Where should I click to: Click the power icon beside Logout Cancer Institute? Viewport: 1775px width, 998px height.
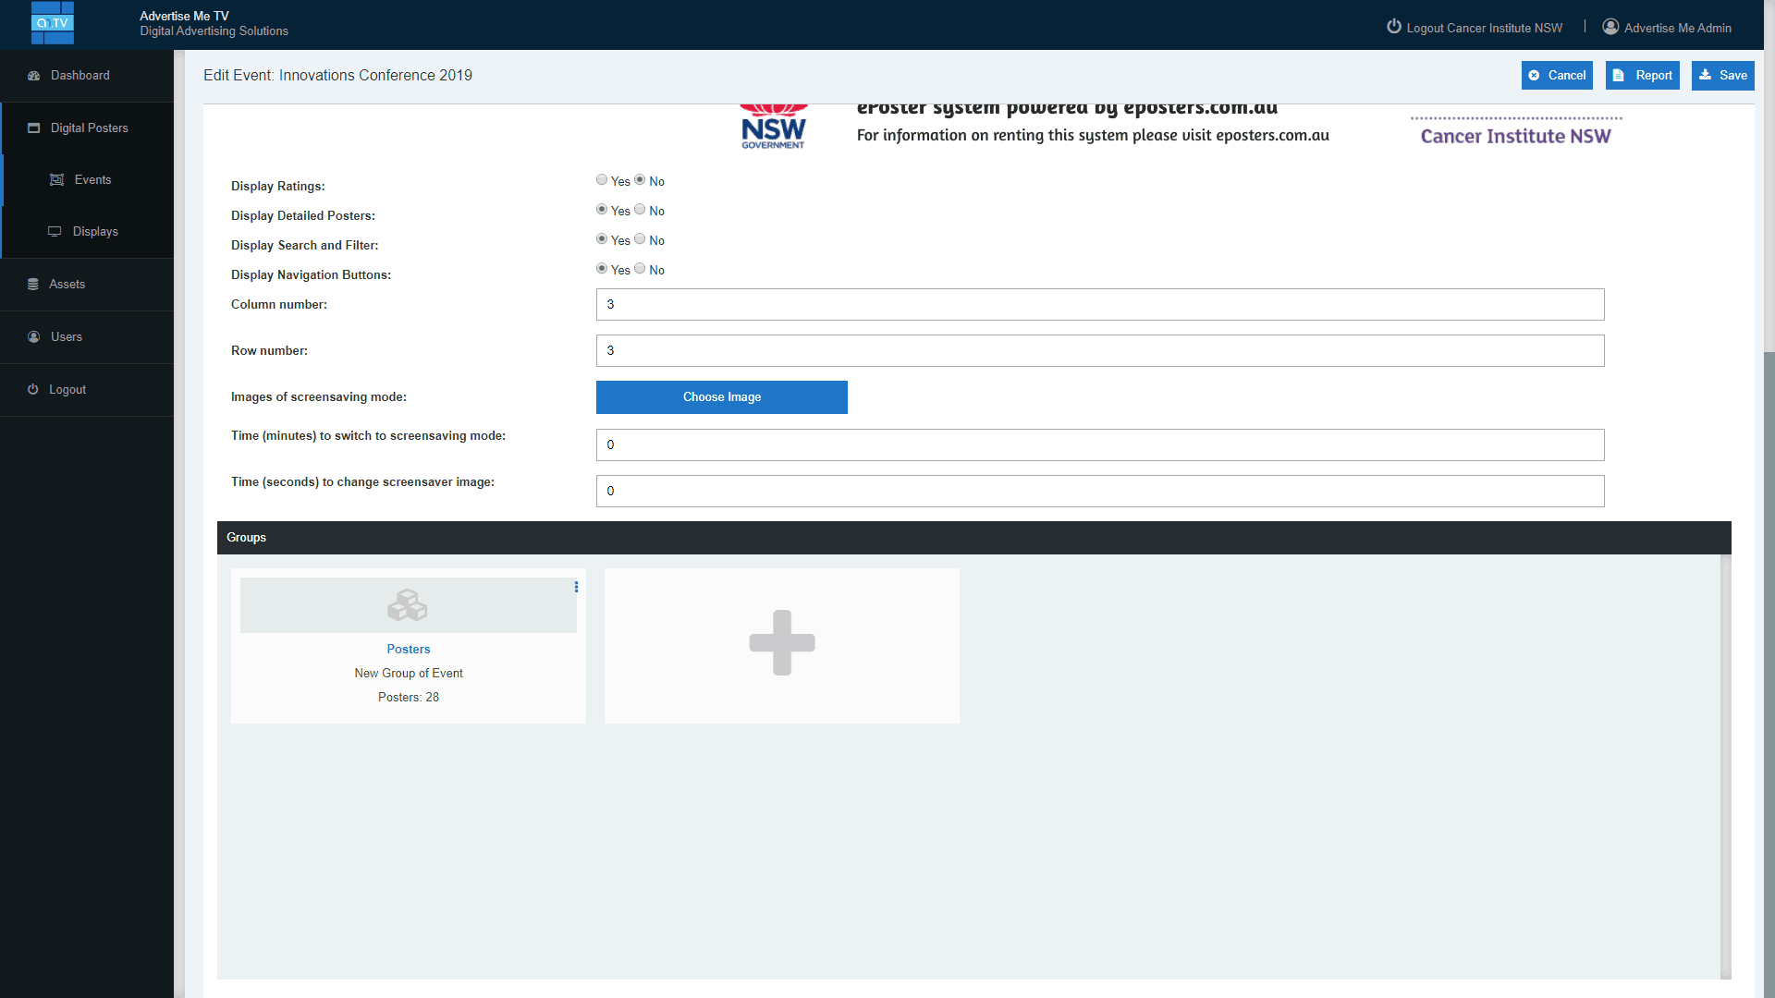click(1394, 27)
